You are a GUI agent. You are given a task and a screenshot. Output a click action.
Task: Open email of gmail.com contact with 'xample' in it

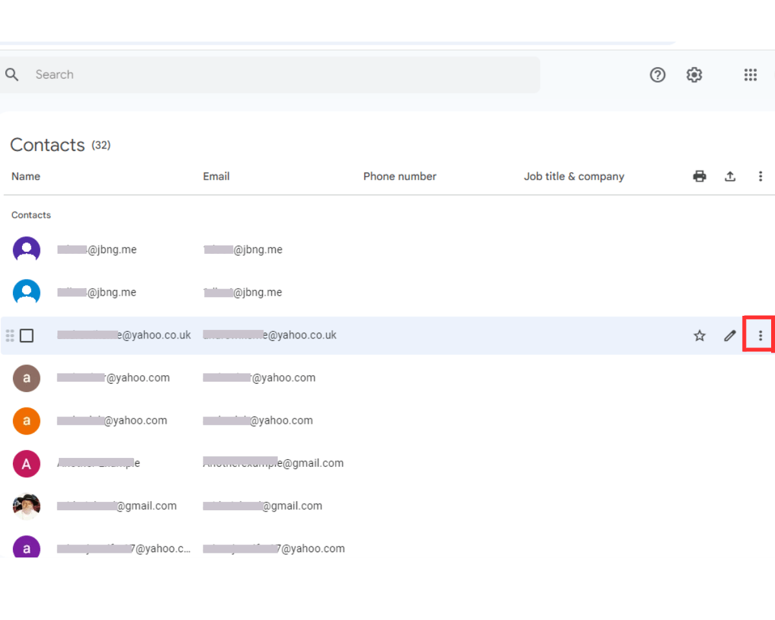click(273, 463)
